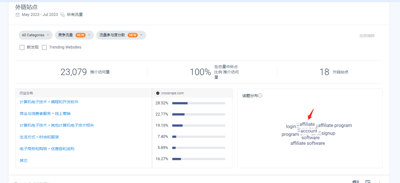
Task: Click the device icon next to 所有流量
Action: (63, 15)
